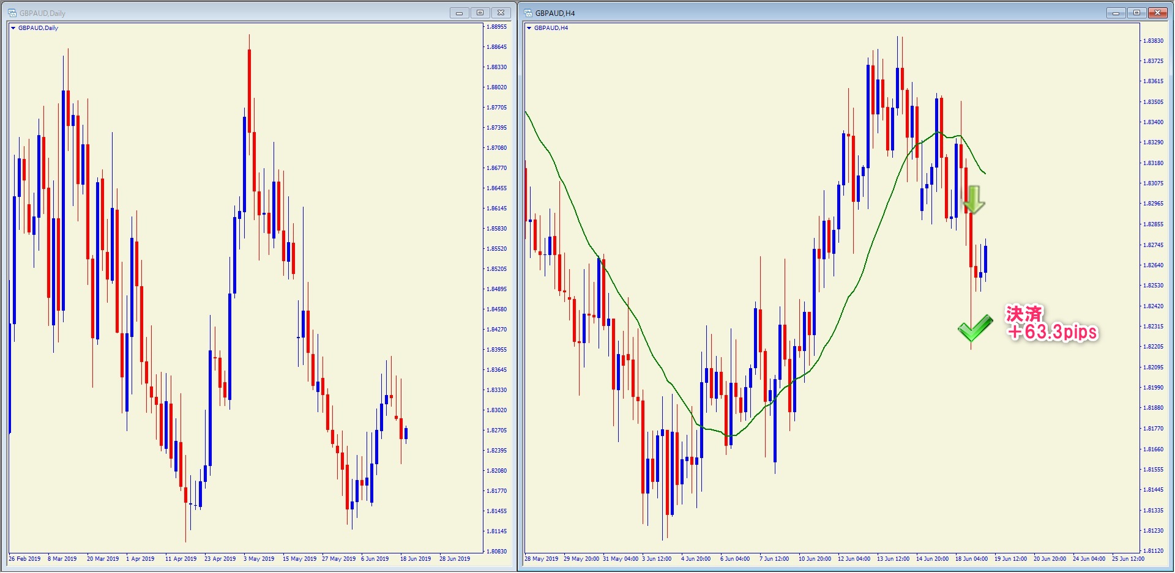Click the 7 Jun 12:00 time label
Screen dimensions: 1175x573
774,559
